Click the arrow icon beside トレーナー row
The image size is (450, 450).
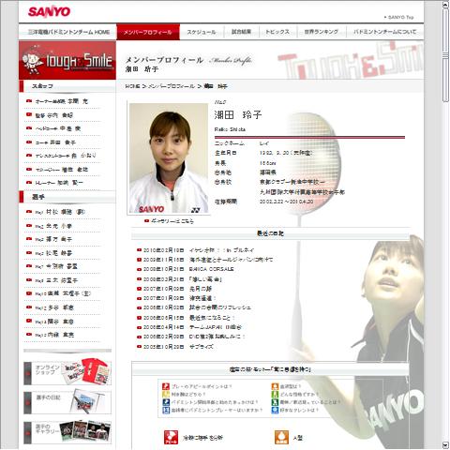[29, 183]
